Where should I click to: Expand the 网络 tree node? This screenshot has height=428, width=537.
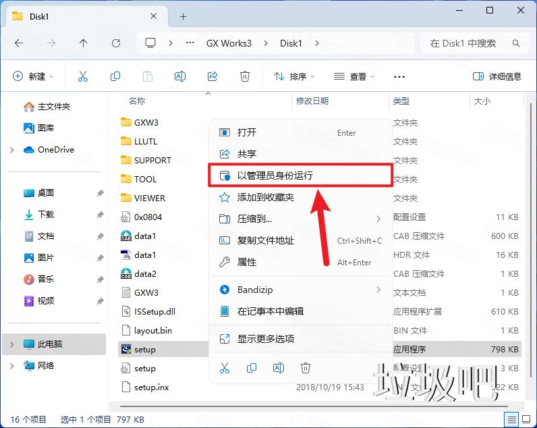coord(12,366)
